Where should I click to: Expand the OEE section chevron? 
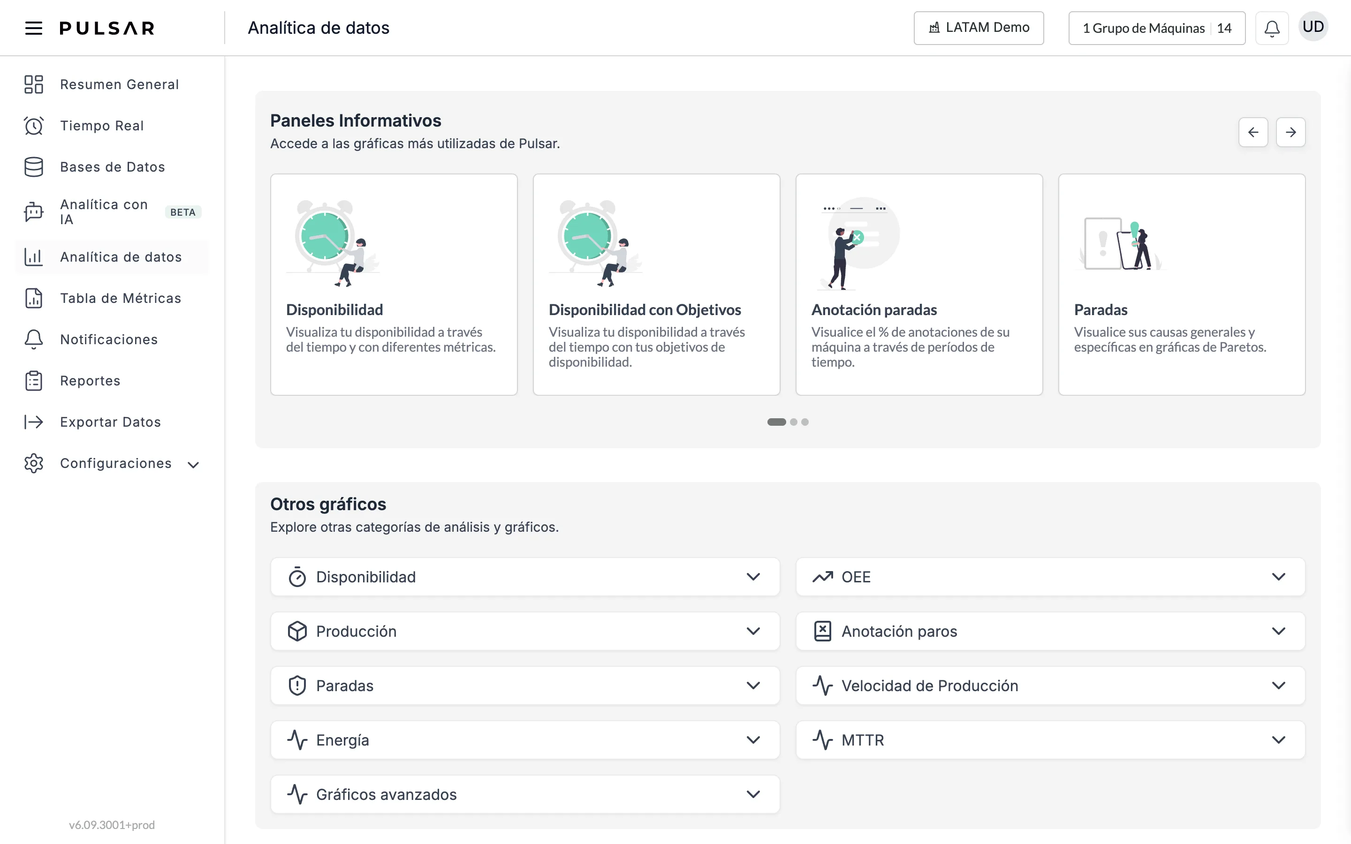click(x=1278, y=577)
